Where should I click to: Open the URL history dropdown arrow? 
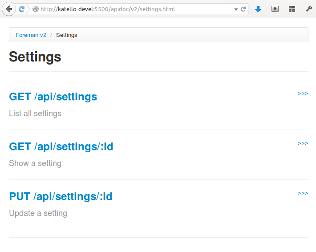point(236,9)
